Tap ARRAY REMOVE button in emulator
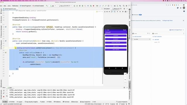This screenshot has height=105, width=187. coord(116,50)
